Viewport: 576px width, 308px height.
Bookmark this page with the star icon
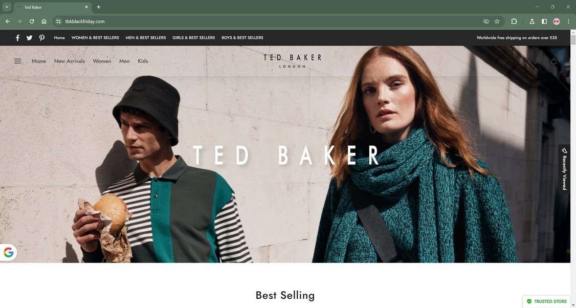coord(497,21)
